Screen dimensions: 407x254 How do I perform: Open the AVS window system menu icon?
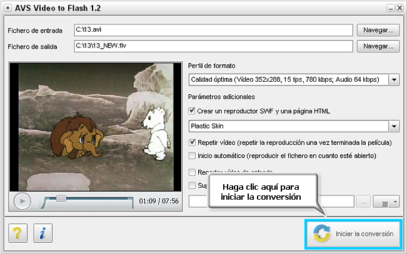point(8,8)
